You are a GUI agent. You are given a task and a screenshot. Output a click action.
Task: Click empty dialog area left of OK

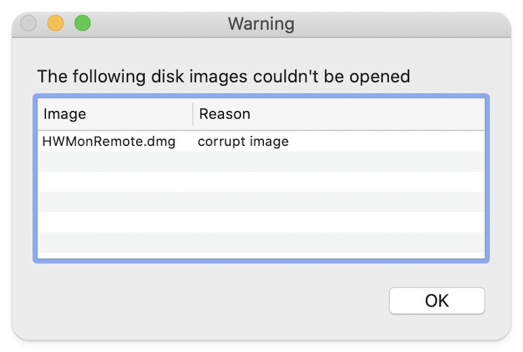tap(216, 301)
